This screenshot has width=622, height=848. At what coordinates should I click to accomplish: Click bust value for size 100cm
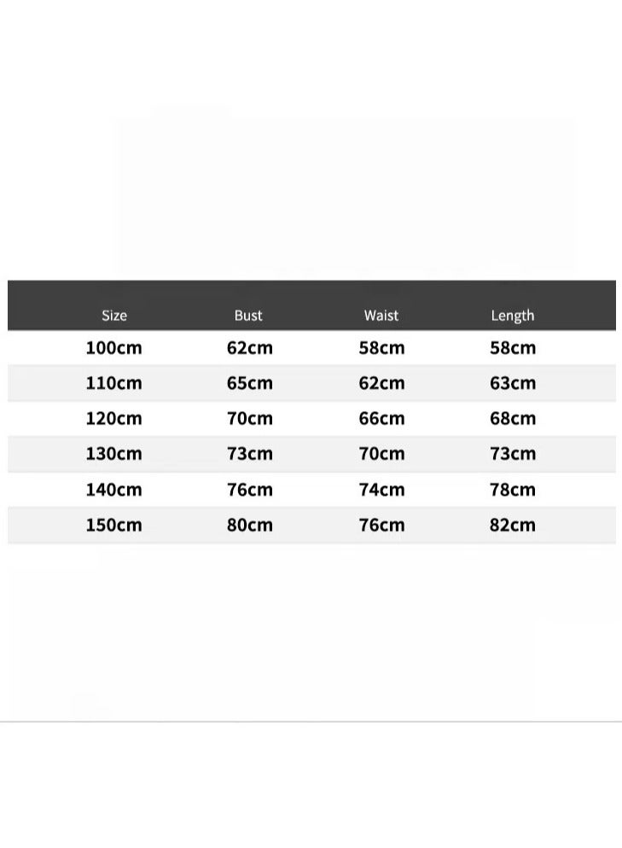(x=250, y=348)
